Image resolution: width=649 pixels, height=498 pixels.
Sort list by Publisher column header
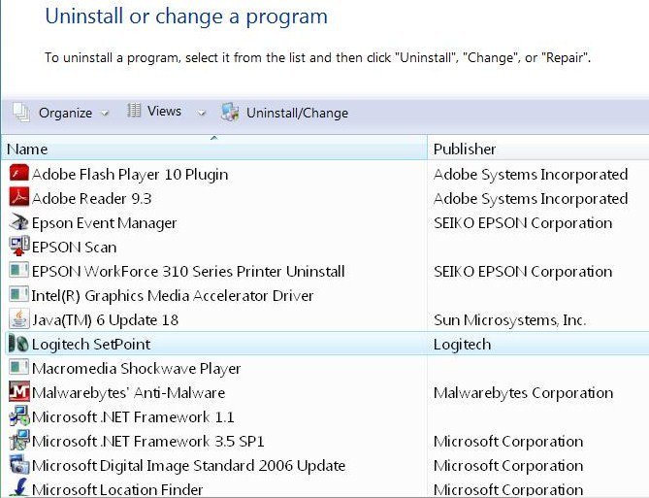coord(538,149)
